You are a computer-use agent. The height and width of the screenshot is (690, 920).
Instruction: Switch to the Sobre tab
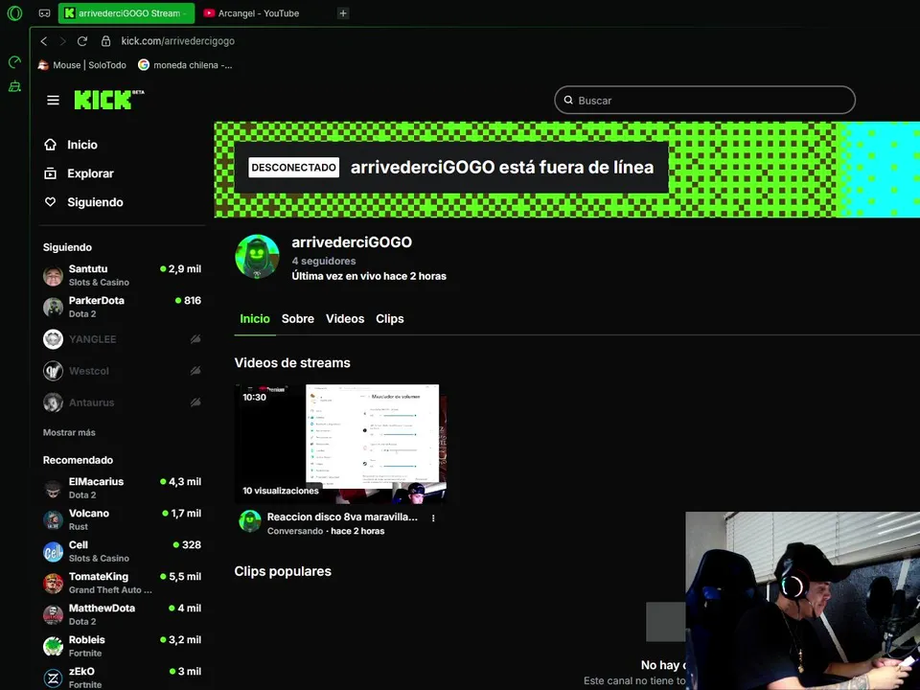click(x=297, y=318)
